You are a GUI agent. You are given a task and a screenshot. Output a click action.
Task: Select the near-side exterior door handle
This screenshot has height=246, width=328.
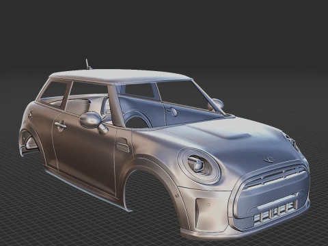61,125
